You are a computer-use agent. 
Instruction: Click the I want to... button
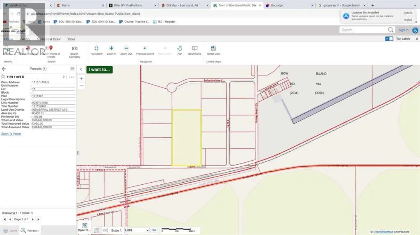(x=99, y=69)
